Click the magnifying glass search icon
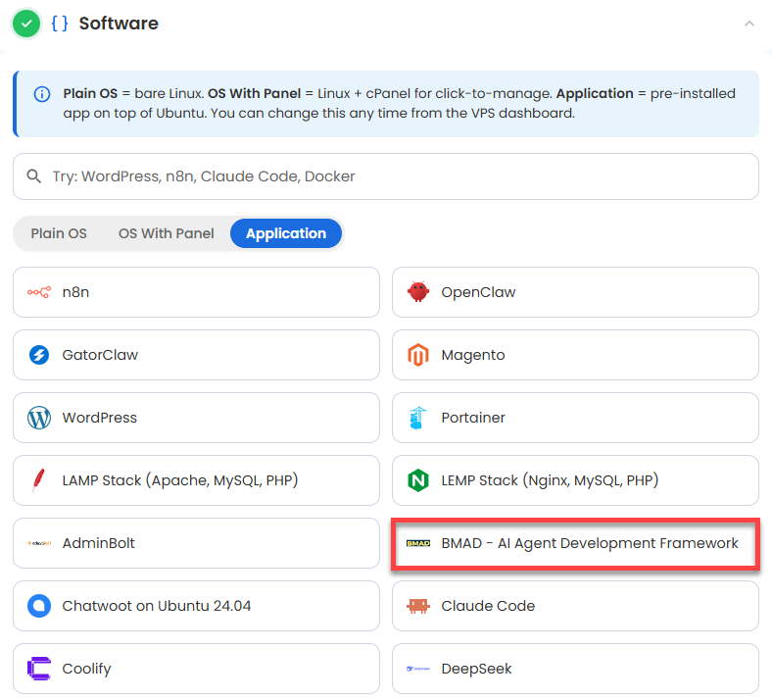This screenshot has width=772, height=700. [33, 175]
